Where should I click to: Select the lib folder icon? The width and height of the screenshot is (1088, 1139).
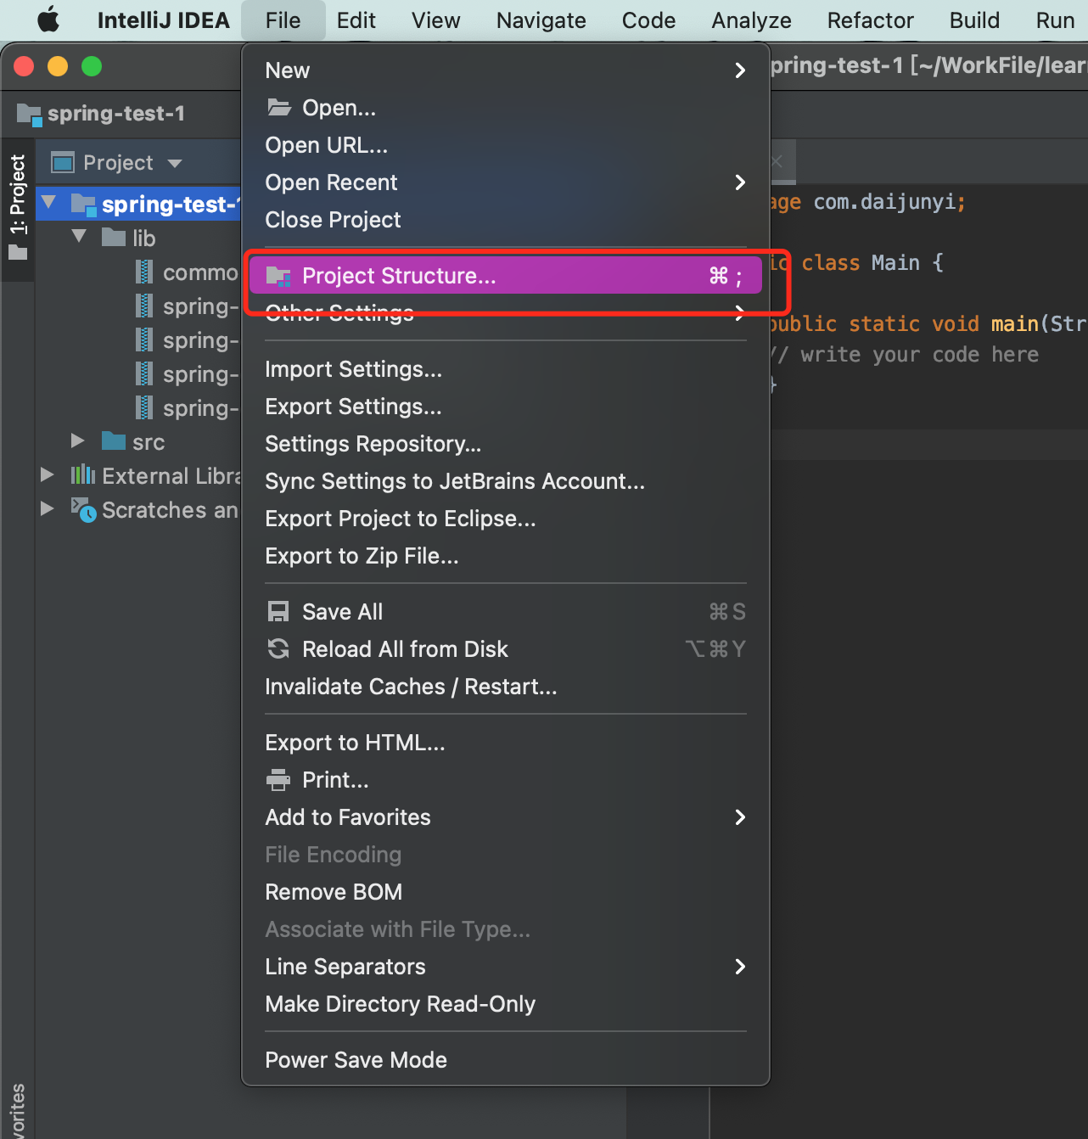(x=114, y=237)
